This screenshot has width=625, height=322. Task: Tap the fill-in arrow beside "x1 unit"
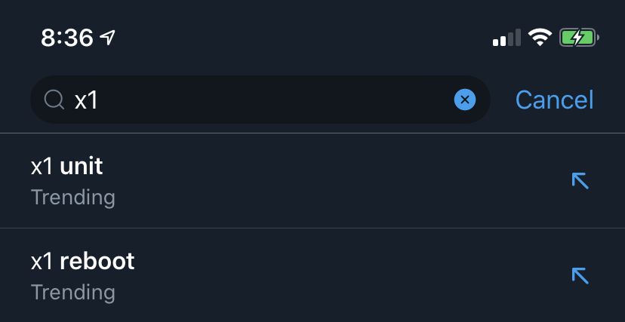click(580, 180)
